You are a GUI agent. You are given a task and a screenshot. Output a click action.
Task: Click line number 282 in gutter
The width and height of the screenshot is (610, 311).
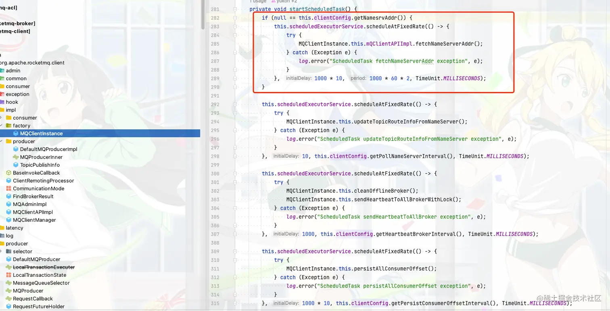[x=215, y=18]
